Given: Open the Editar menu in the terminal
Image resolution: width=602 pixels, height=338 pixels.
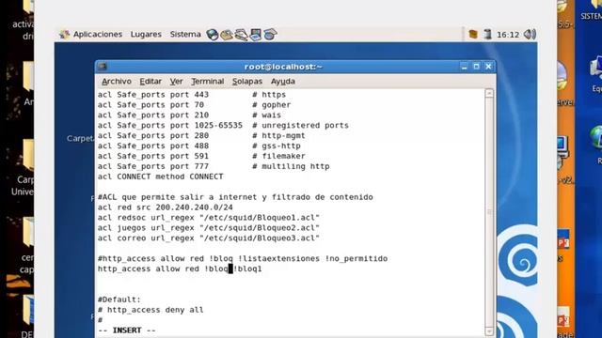Looking at the screenshot, I should (150, 82).
